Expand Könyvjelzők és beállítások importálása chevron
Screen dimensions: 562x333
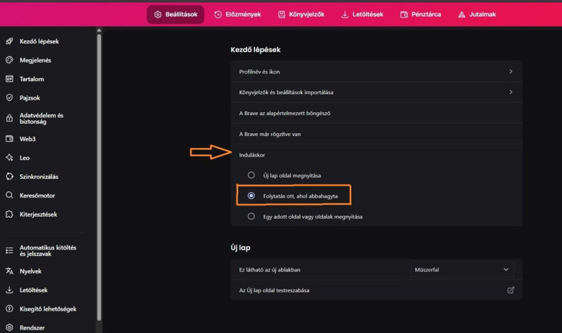point(511,92)
